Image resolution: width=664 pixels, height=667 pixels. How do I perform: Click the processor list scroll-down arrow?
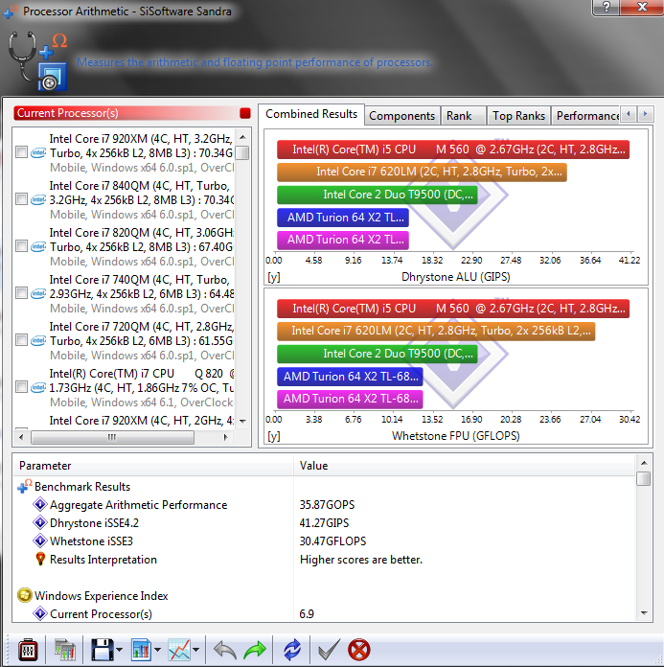coord(242,421)
